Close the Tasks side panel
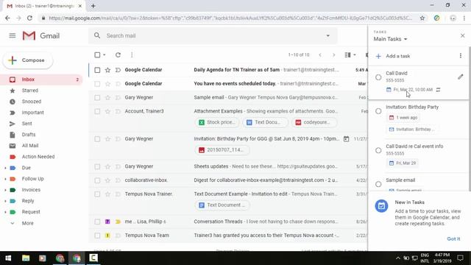Screen dimensions: 471x265 tap(463, 36)
